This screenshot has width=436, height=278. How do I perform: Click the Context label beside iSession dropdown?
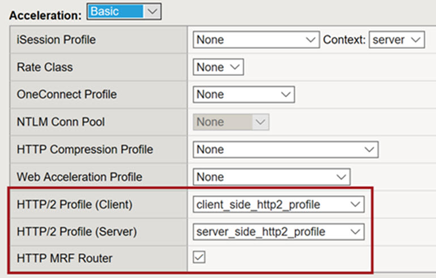point(344,40)
